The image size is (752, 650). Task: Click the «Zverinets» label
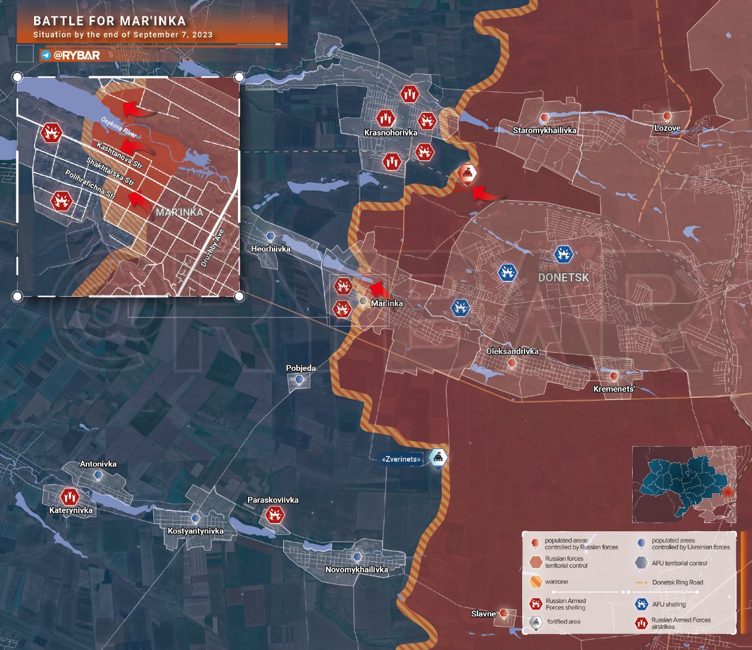pos(402,459)
